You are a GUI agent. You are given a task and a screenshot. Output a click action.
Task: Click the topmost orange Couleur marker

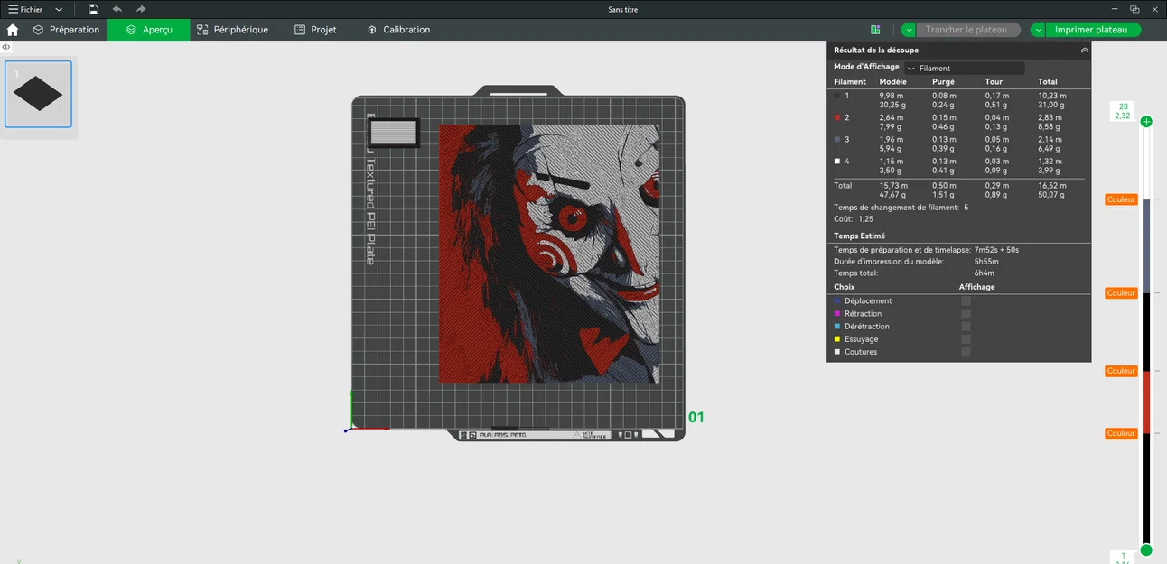[1121, 199]
